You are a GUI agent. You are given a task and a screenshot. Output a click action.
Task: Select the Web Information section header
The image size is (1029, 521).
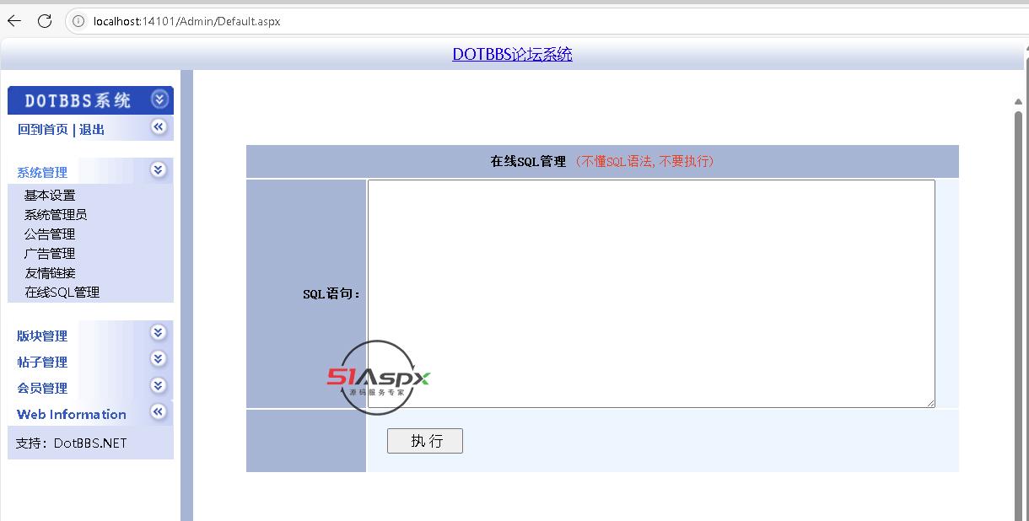72,414
